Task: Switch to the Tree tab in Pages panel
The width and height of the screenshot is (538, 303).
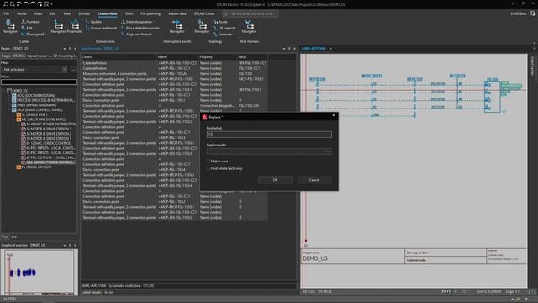Action: tap(5, 237)
